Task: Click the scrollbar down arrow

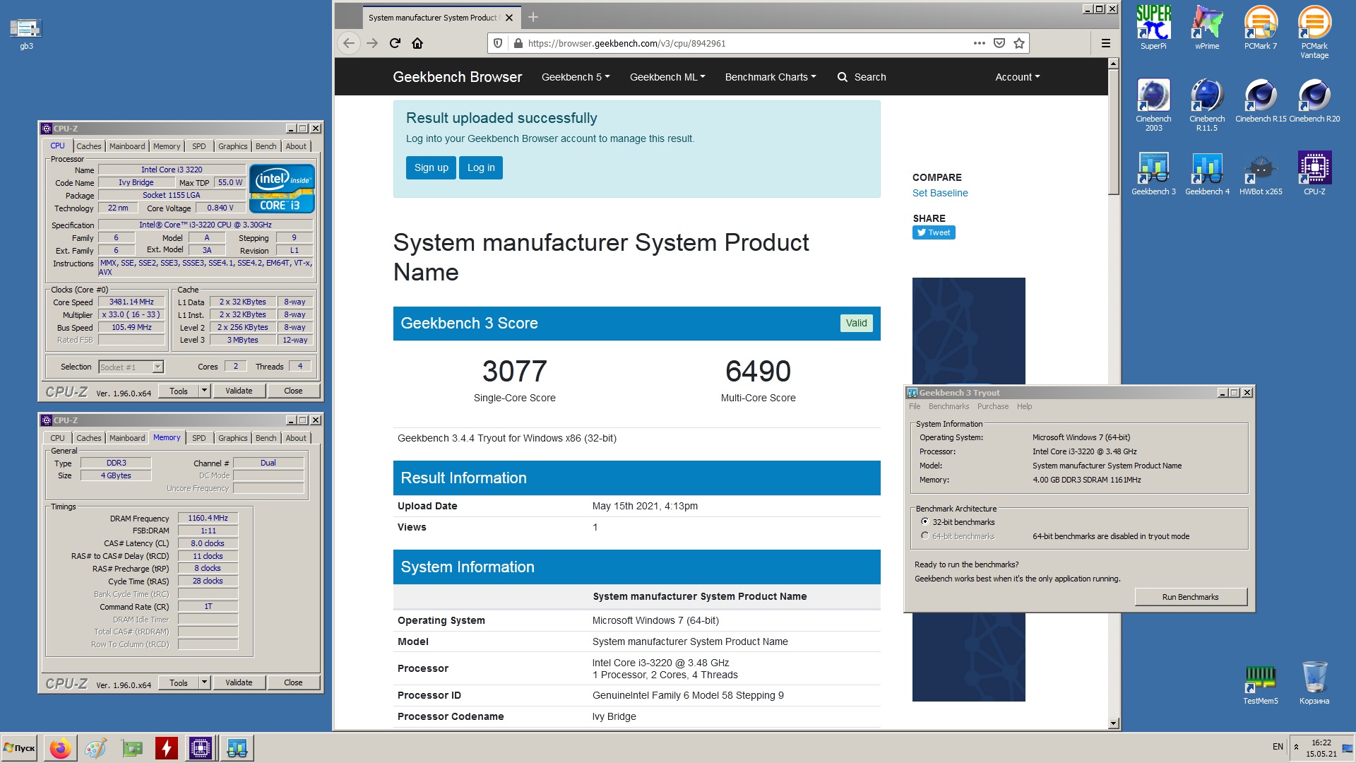Action: tap(1114, 723)
